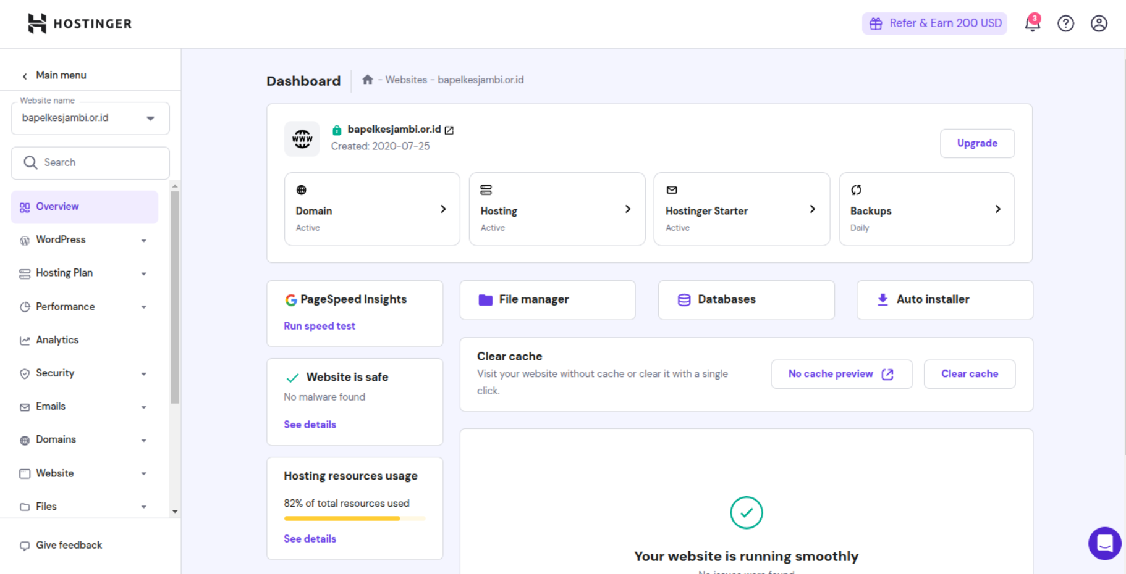Click the Hostinger logo

80,23
